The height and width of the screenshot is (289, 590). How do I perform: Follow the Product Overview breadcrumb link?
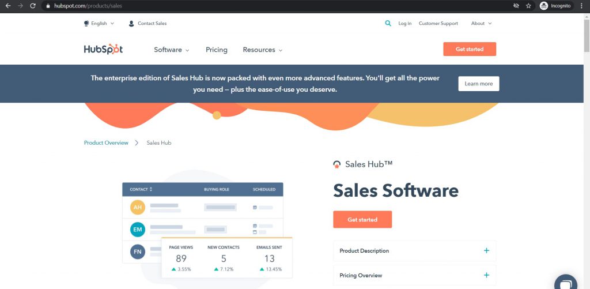(106, 143)
